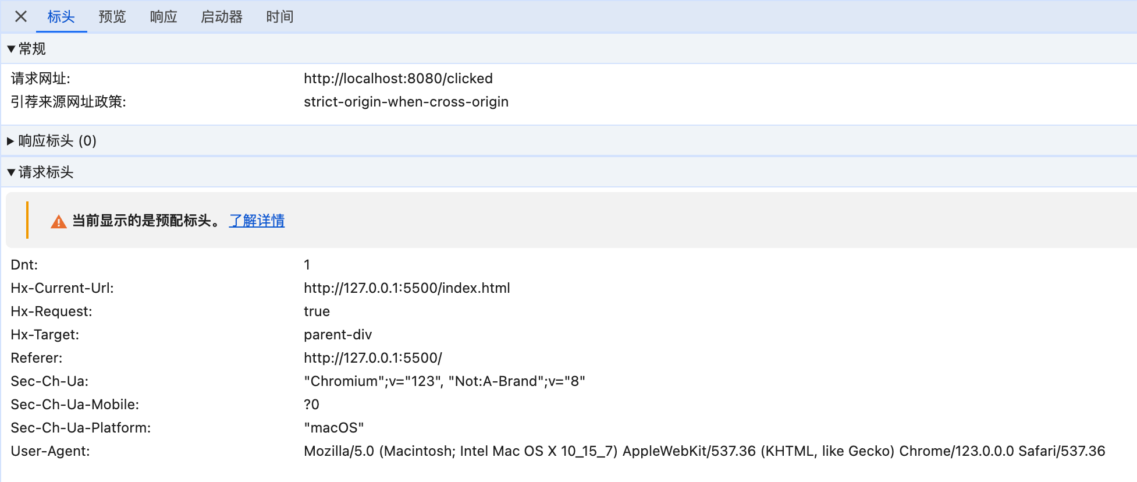The height and width of the screenshot is (482, 1137).
Task: Select the Referer value http://127.0.0.1:5500/
Action: [x=373, y=358]
